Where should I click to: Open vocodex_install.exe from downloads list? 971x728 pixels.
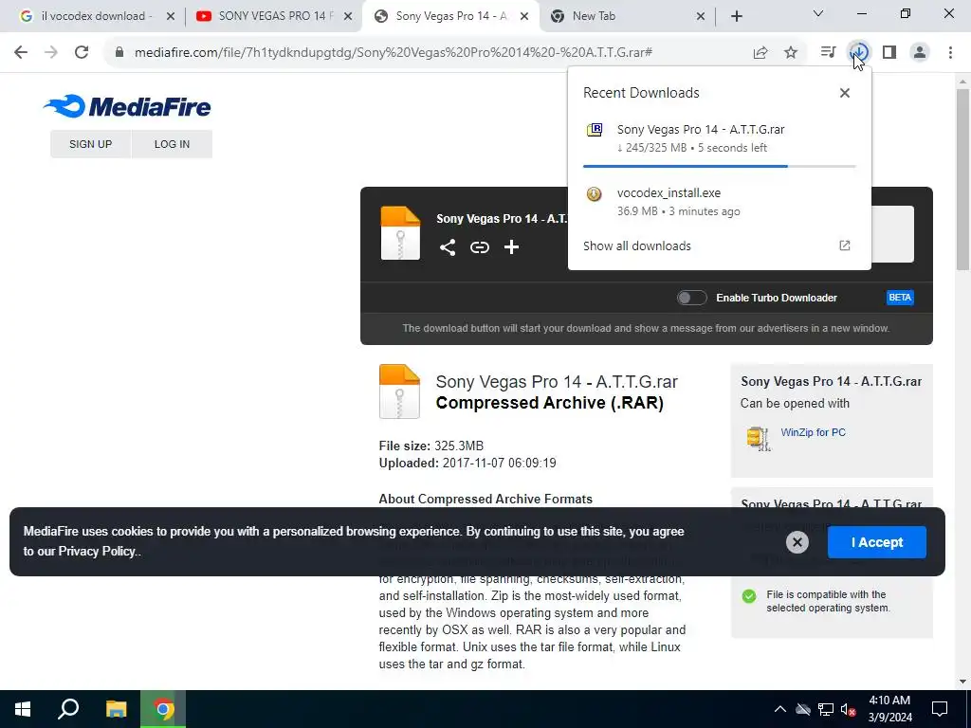(719, 202)
